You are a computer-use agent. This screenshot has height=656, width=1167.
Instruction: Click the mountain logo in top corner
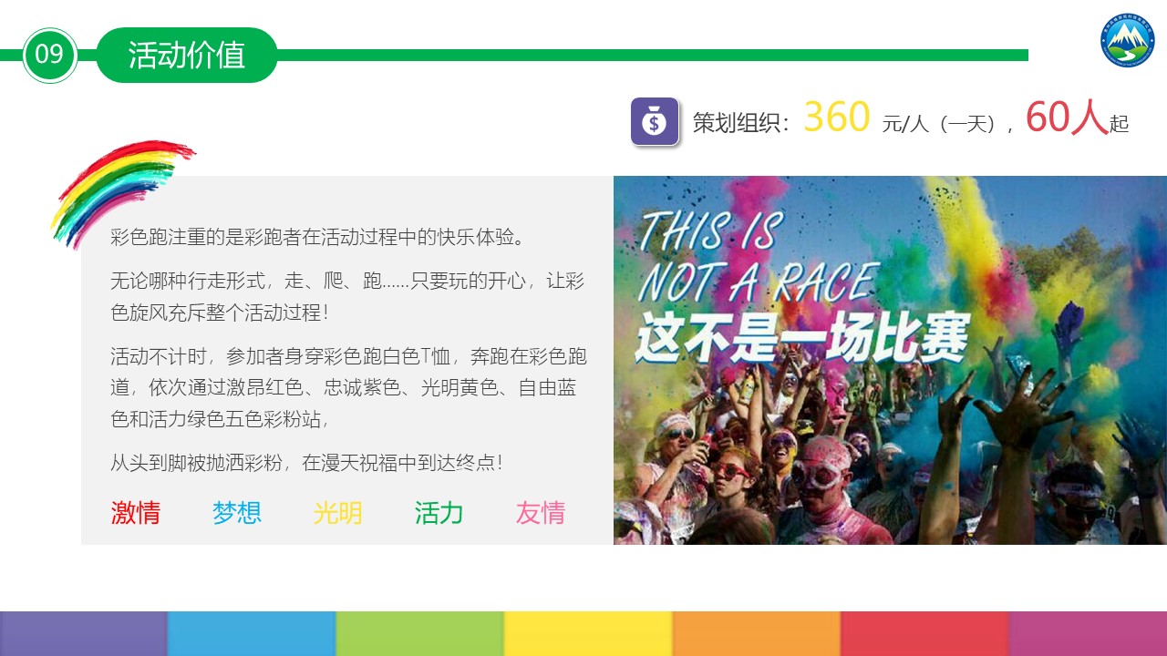pos(1127,41)
